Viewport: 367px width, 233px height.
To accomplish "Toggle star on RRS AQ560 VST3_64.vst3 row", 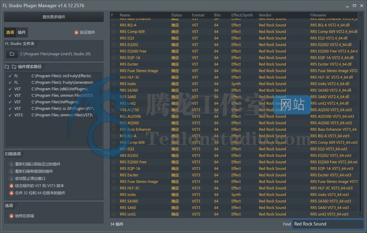I will click(x=114, y=123).
